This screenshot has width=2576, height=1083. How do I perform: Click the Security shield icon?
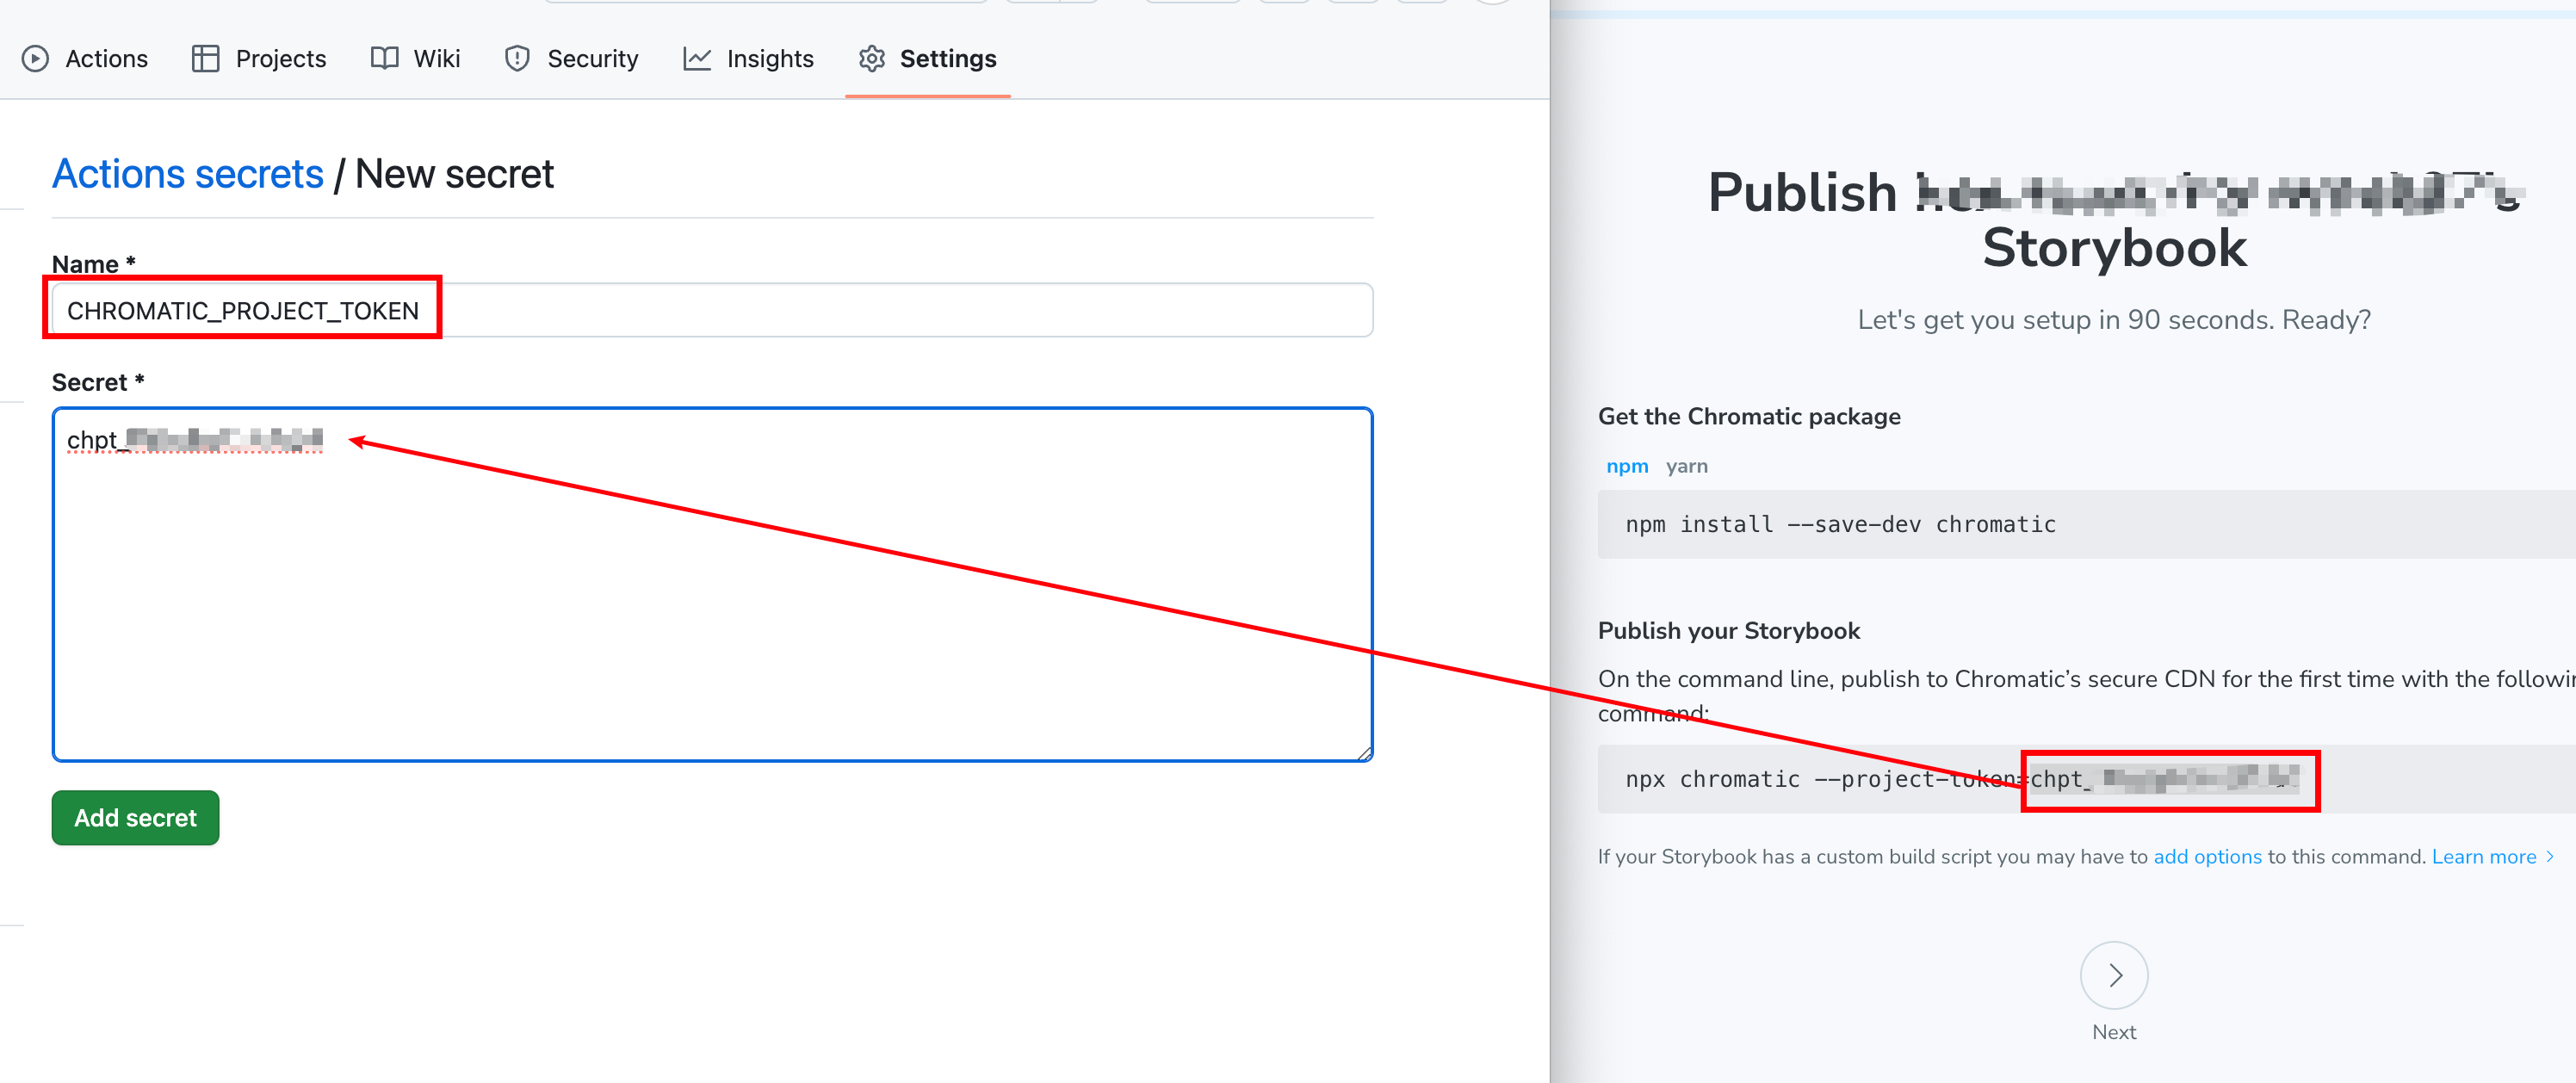coord(517,59)
